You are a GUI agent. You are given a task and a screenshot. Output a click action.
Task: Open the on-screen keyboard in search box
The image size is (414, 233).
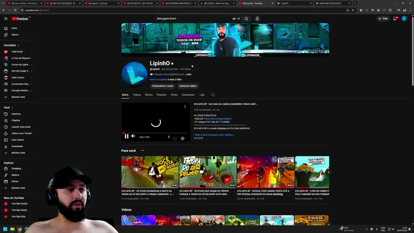click(234, 18)
